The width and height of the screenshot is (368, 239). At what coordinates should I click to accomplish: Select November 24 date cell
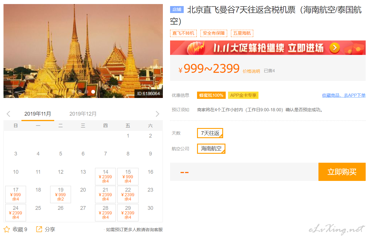(16, 213)
